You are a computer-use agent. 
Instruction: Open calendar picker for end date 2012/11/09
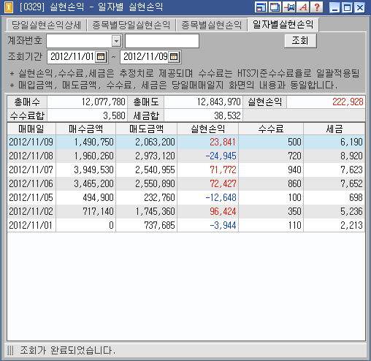click(x=174, y=57)
